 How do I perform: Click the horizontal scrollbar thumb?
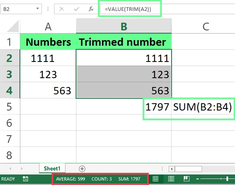pyautogui.click(x=188, y=169)
